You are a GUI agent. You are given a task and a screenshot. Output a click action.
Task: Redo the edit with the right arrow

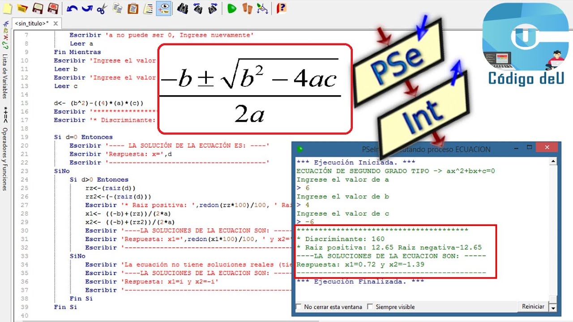(x=87, y=8)
